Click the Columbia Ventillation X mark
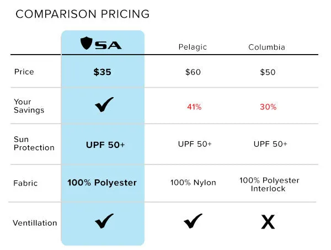Screen dimensions: 331x250 [x=268, y=222]
